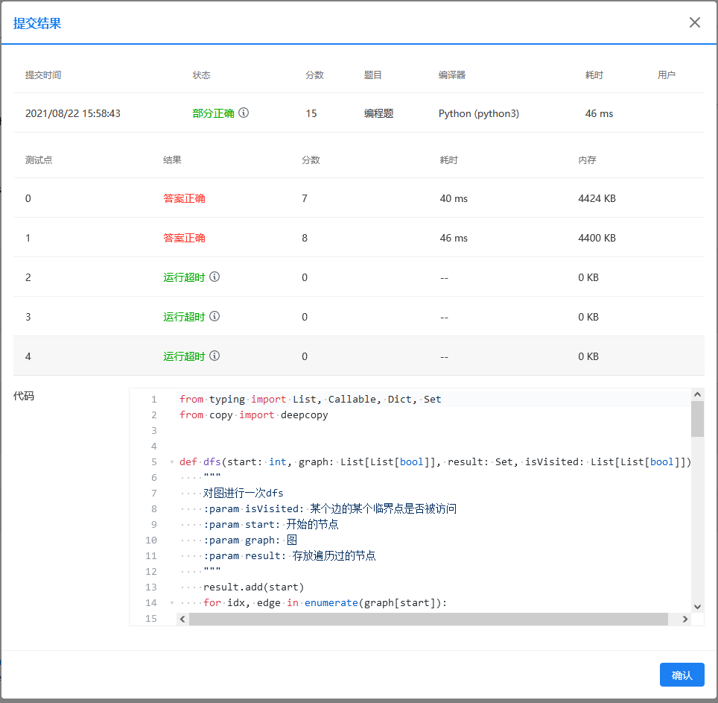718x703 pixels.
Task: Click the 用户 column header
Action: tap(667, 75)
